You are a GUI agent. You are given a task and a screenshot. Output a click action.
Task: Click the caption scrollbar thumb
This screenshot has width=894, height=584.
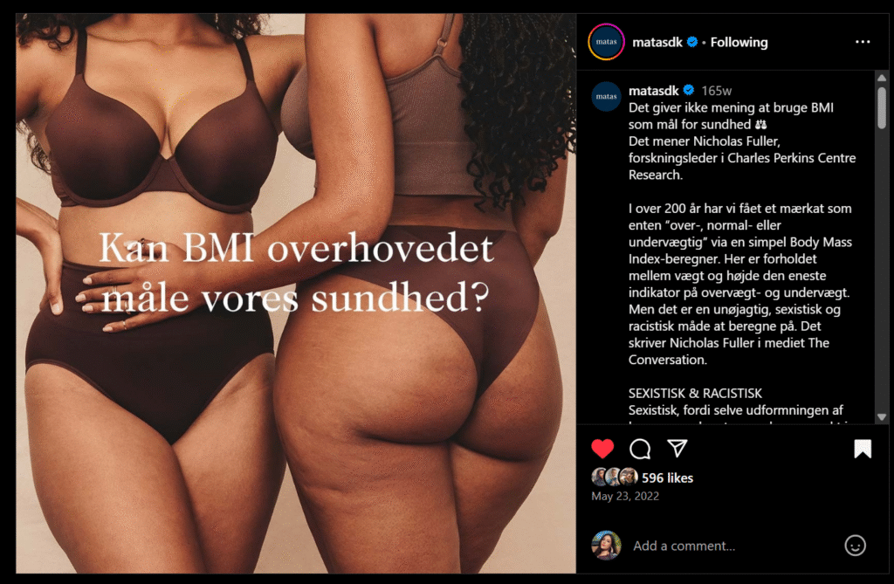point(882,107)
